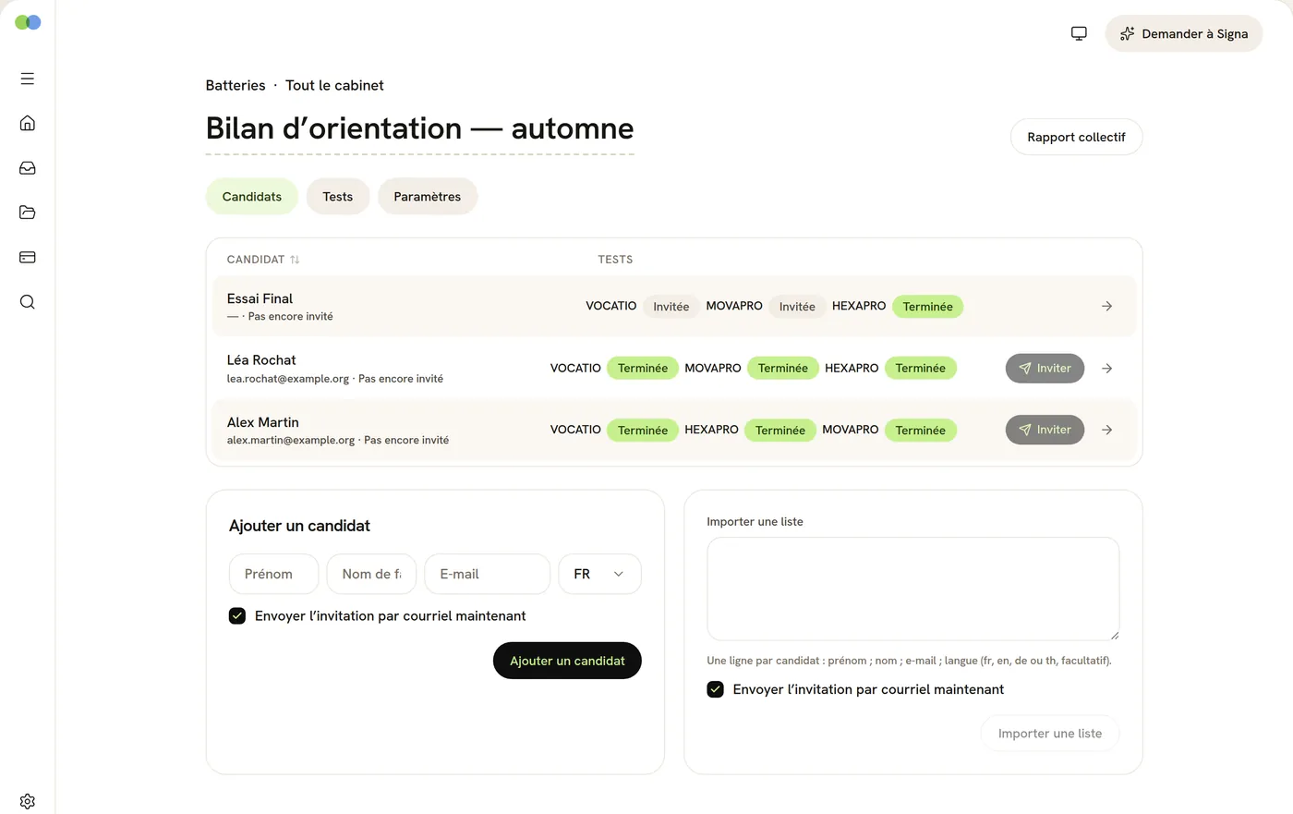Open the inbox tray icon
Screen dimensions: 1293x814
[x=28, y=168]
